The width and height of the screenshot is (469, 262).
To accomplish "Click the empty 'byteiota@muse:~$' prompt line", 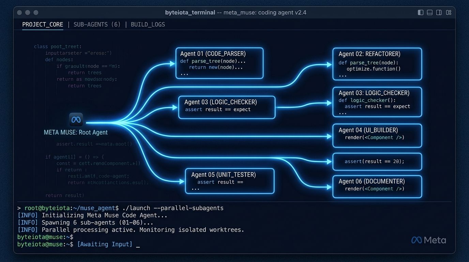I will (45, 237).
